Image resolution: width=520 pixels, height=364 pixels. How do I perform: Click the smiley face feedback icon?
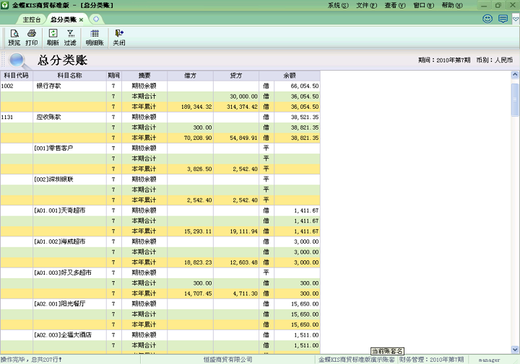point(487,19)
